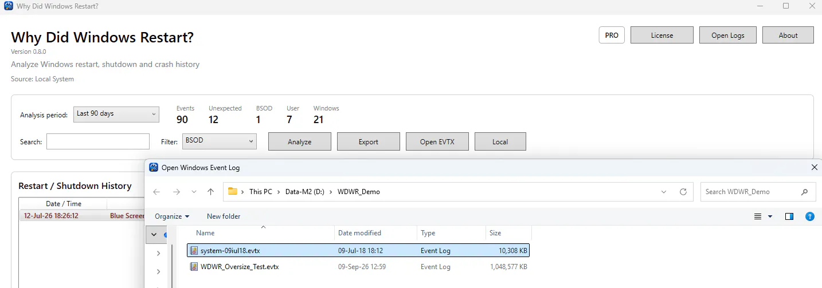Click the 10,308 KB size cell
Screen dimensions: 822x288
click(512, 250)
